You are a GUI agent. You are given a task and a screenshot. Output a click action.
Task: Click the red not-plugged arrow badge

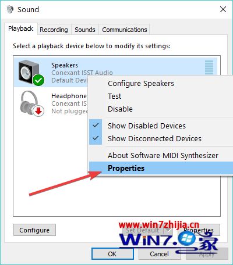38,111
